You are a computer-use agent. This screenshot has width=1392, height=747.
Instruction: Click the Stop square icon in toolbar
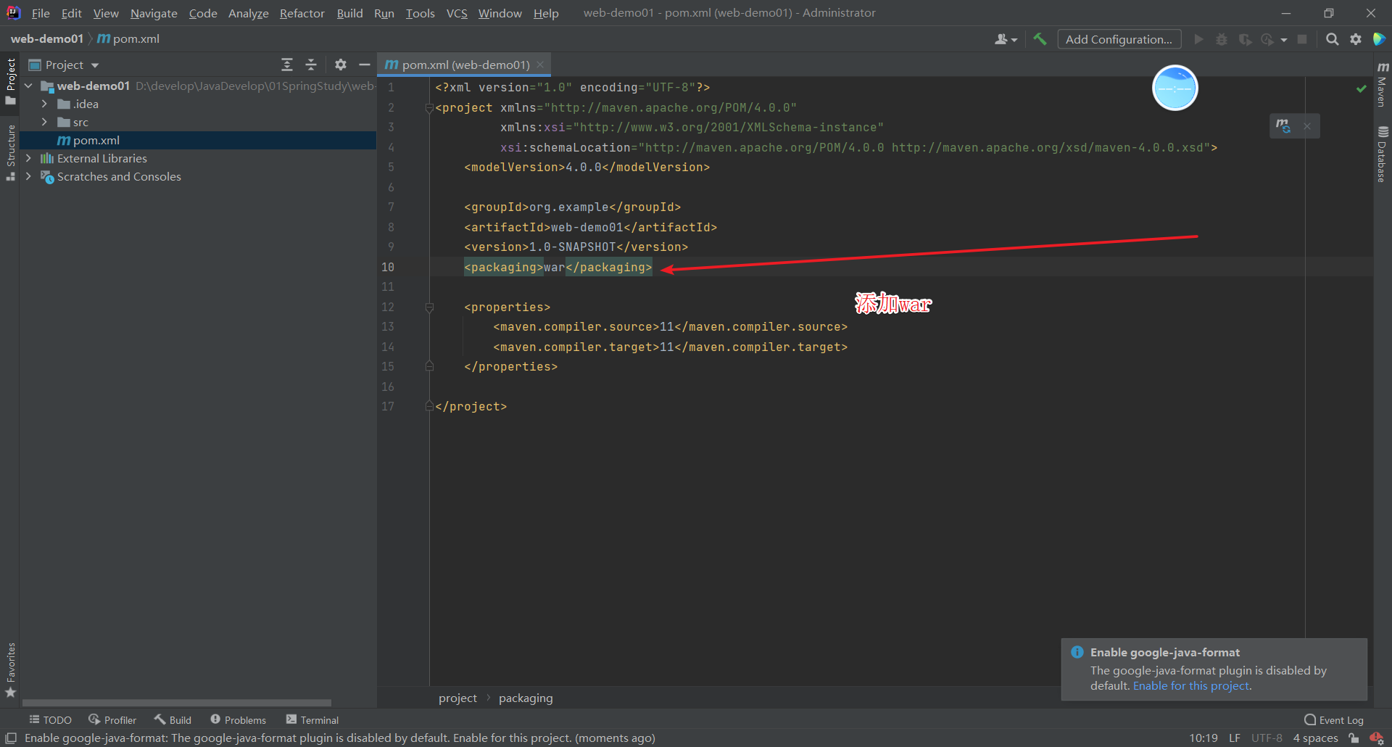click(x=1302, y=39)
